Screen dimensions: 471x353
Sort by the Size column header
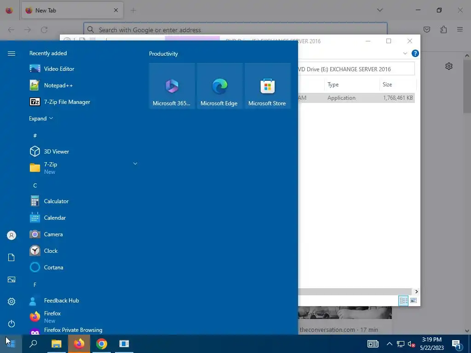tap(398, 85)
